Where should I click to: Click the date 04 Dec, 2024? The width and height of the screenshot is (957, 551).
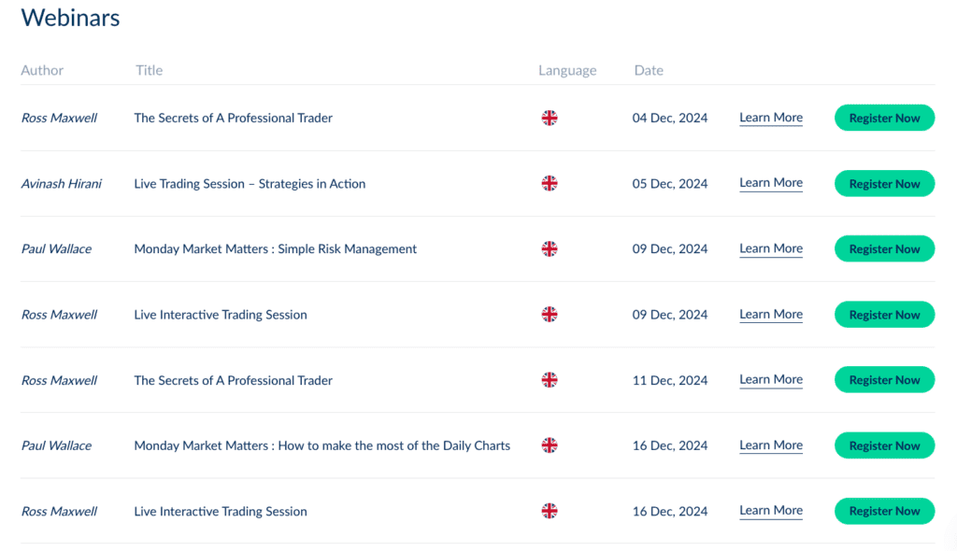[x=670, y=118]
